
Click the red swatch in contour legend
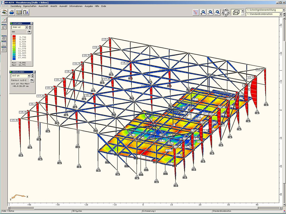(x=14, y=37)
